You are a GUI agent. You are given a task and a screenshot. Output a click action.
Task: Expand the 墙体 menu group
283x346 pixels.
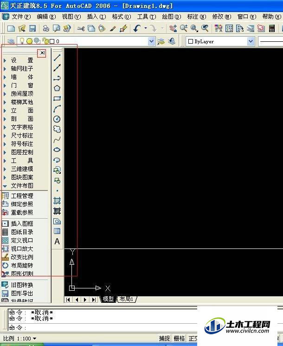click(x=22, y=77)
